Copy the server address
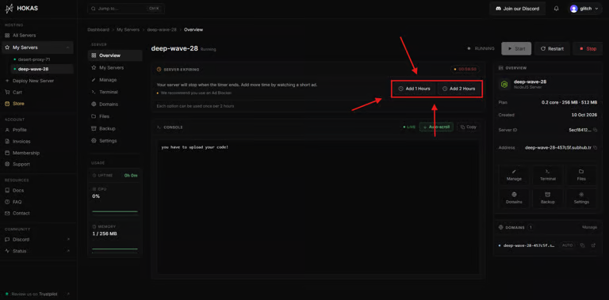 click(x=596, y=147)
